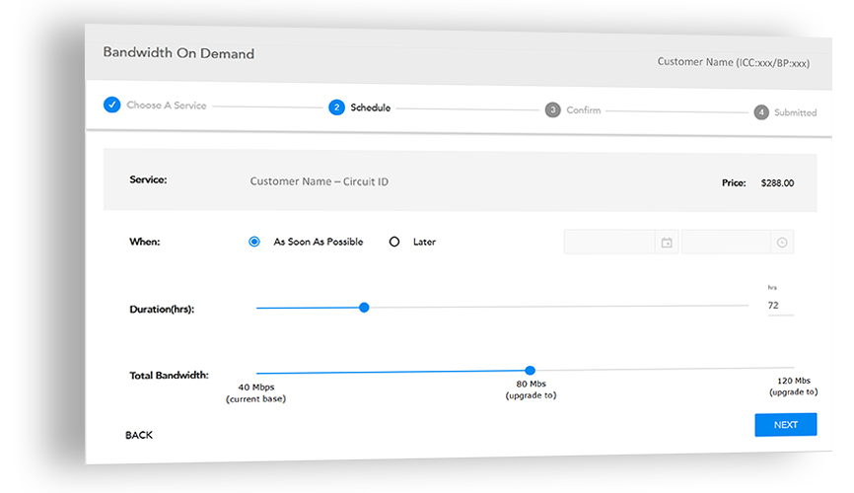Screen dimensions: 854x493
Task: Go to the Schedule step
Action: click(x=371, y=107)
